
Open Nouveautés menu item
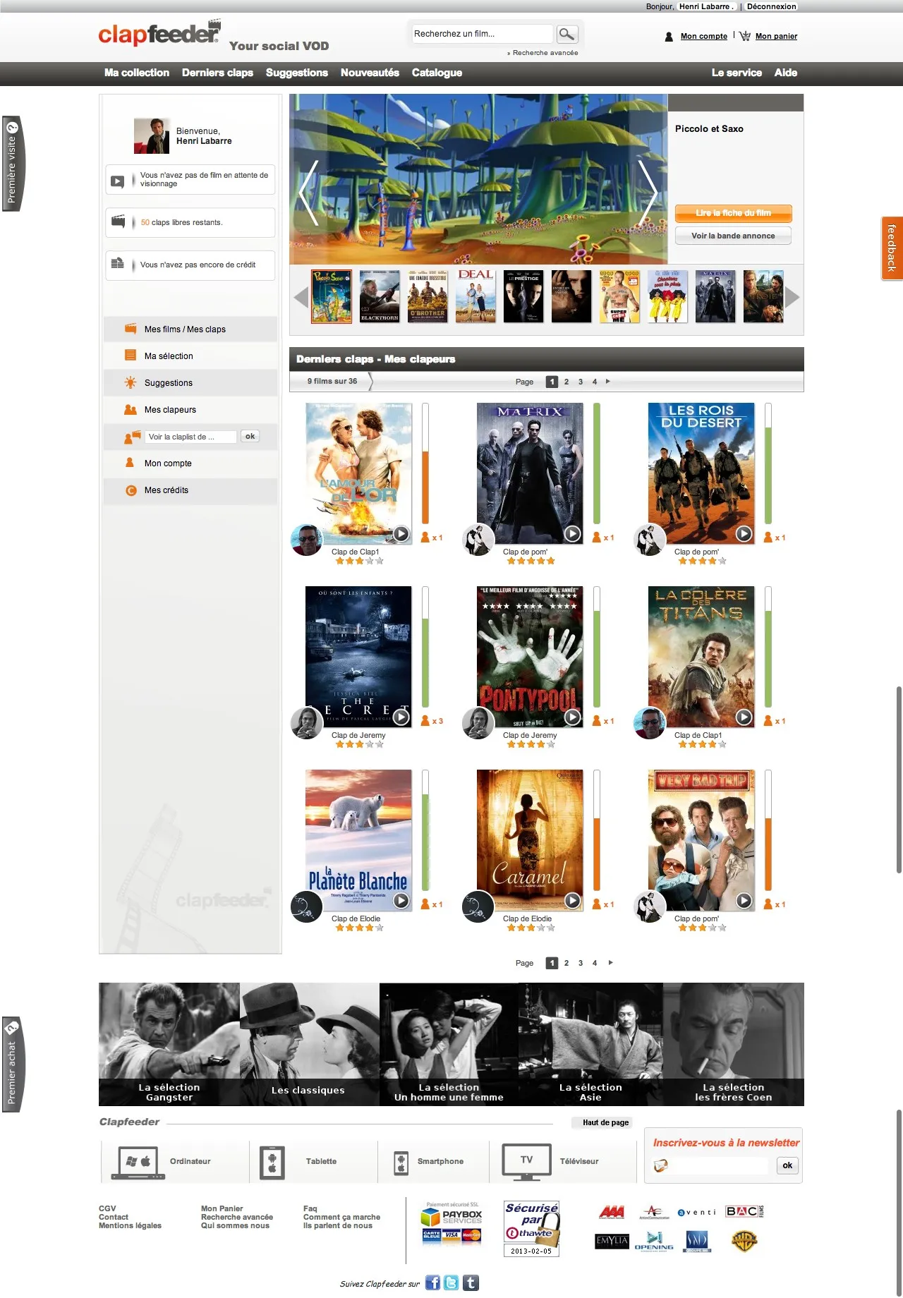point(370,73)
